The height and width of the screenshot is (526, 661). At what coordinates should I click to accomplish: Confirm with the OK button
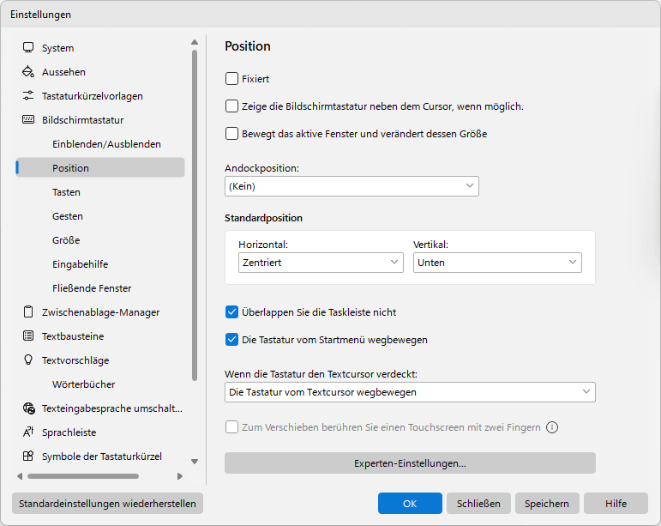(x=410, y=503)
